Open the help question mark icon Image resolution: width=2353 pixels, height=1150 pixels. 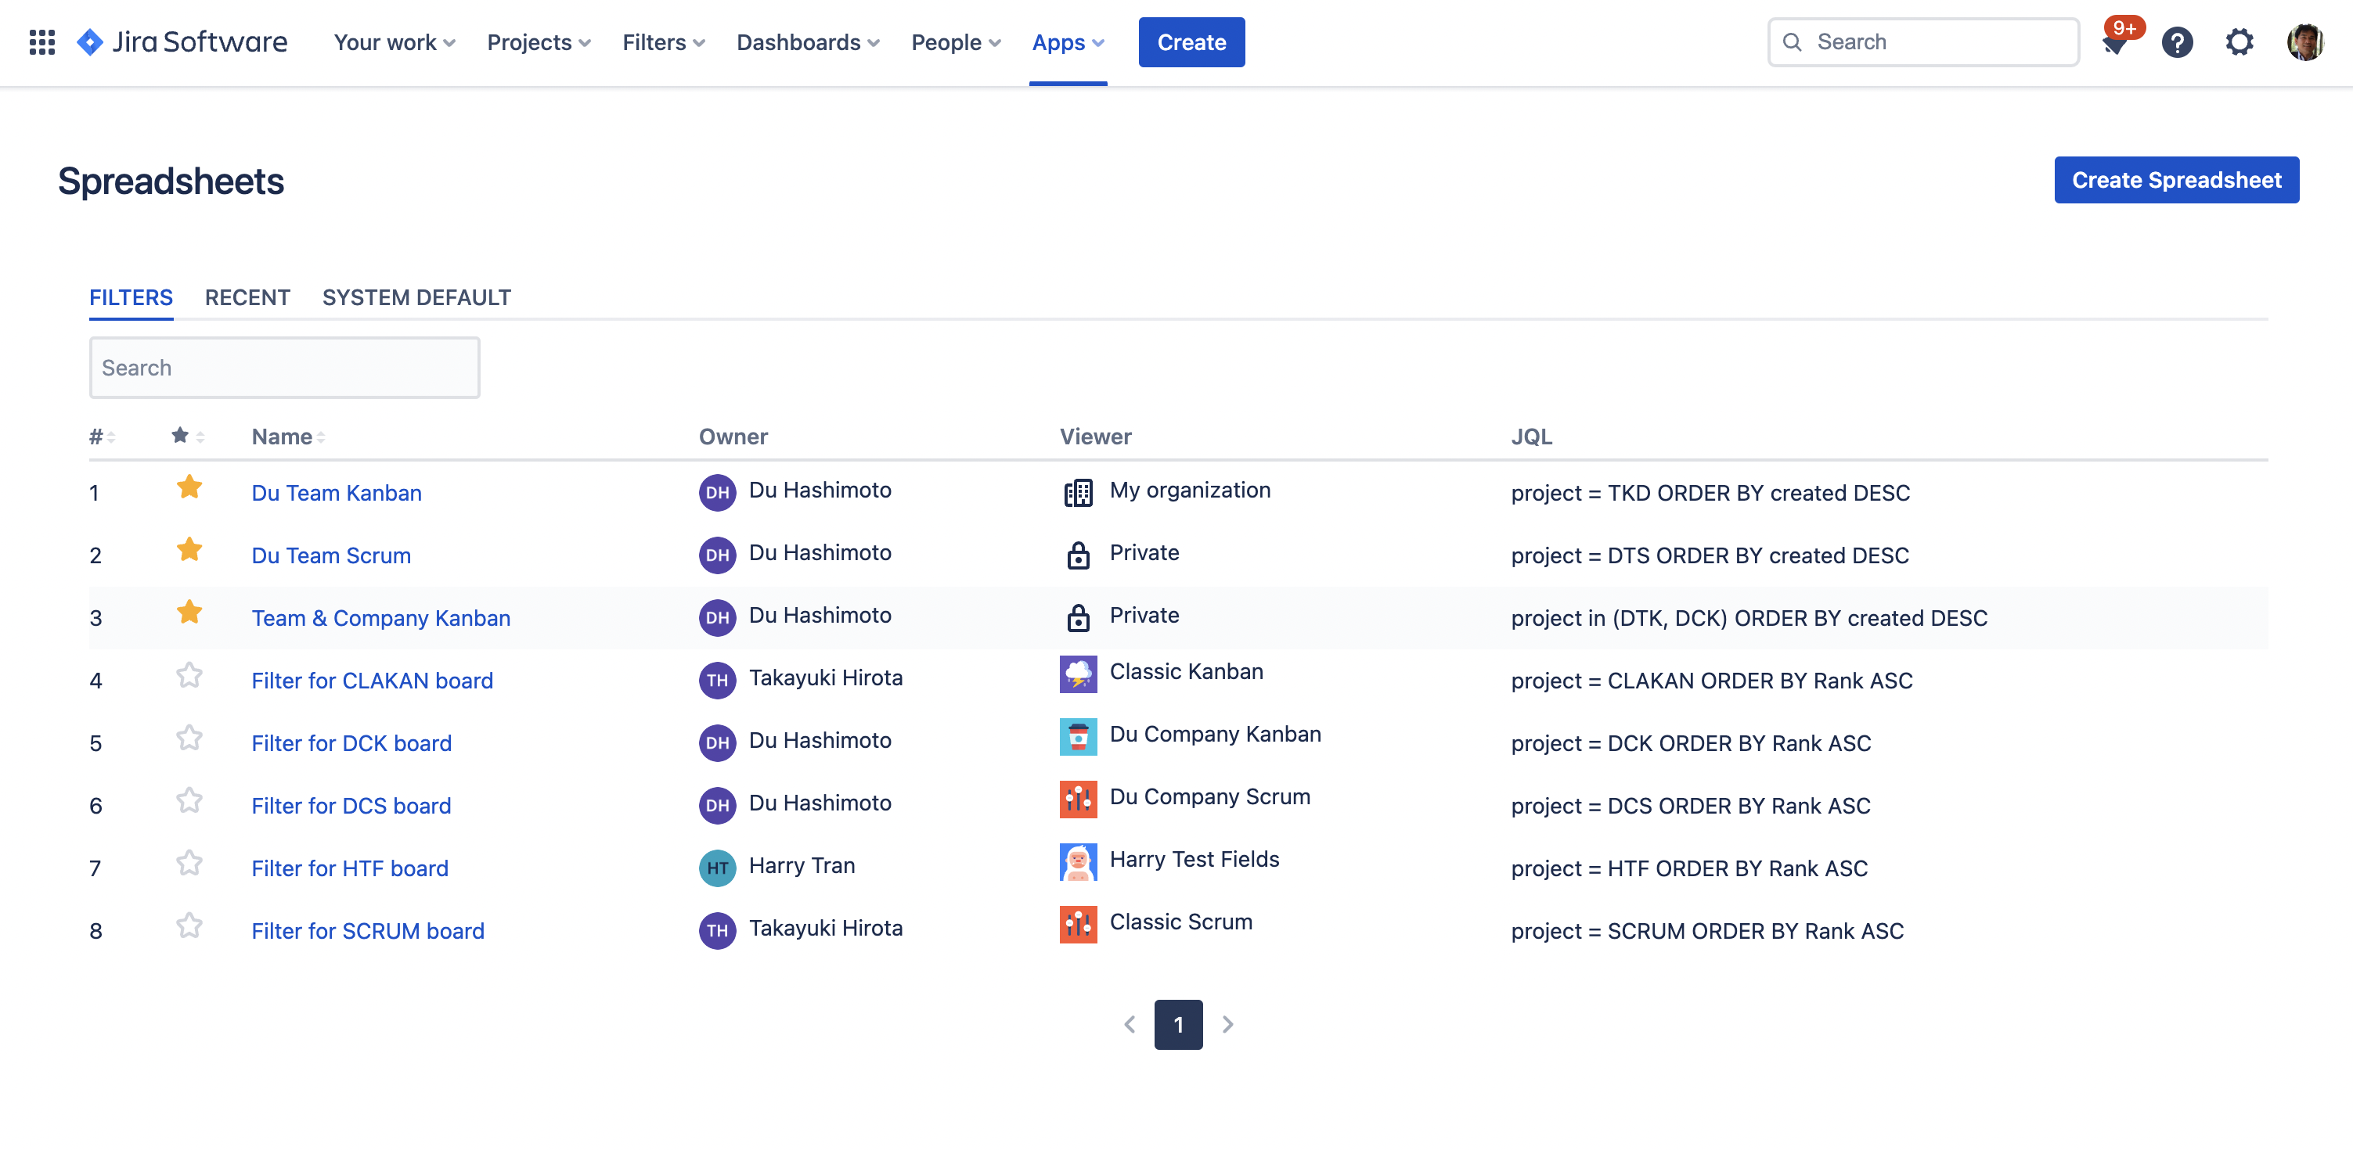[2177, 42]
